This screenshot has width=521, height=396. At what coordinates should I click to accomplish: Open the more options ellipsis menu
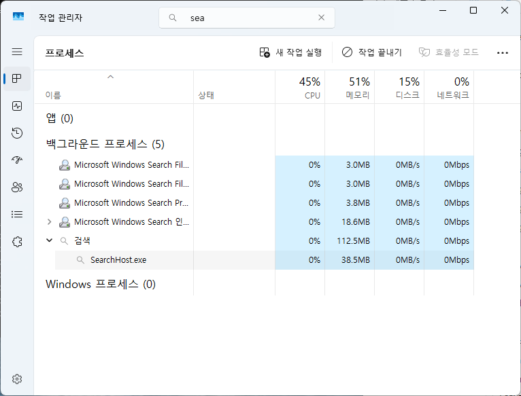pyautogui.click(x=503, y=53)
